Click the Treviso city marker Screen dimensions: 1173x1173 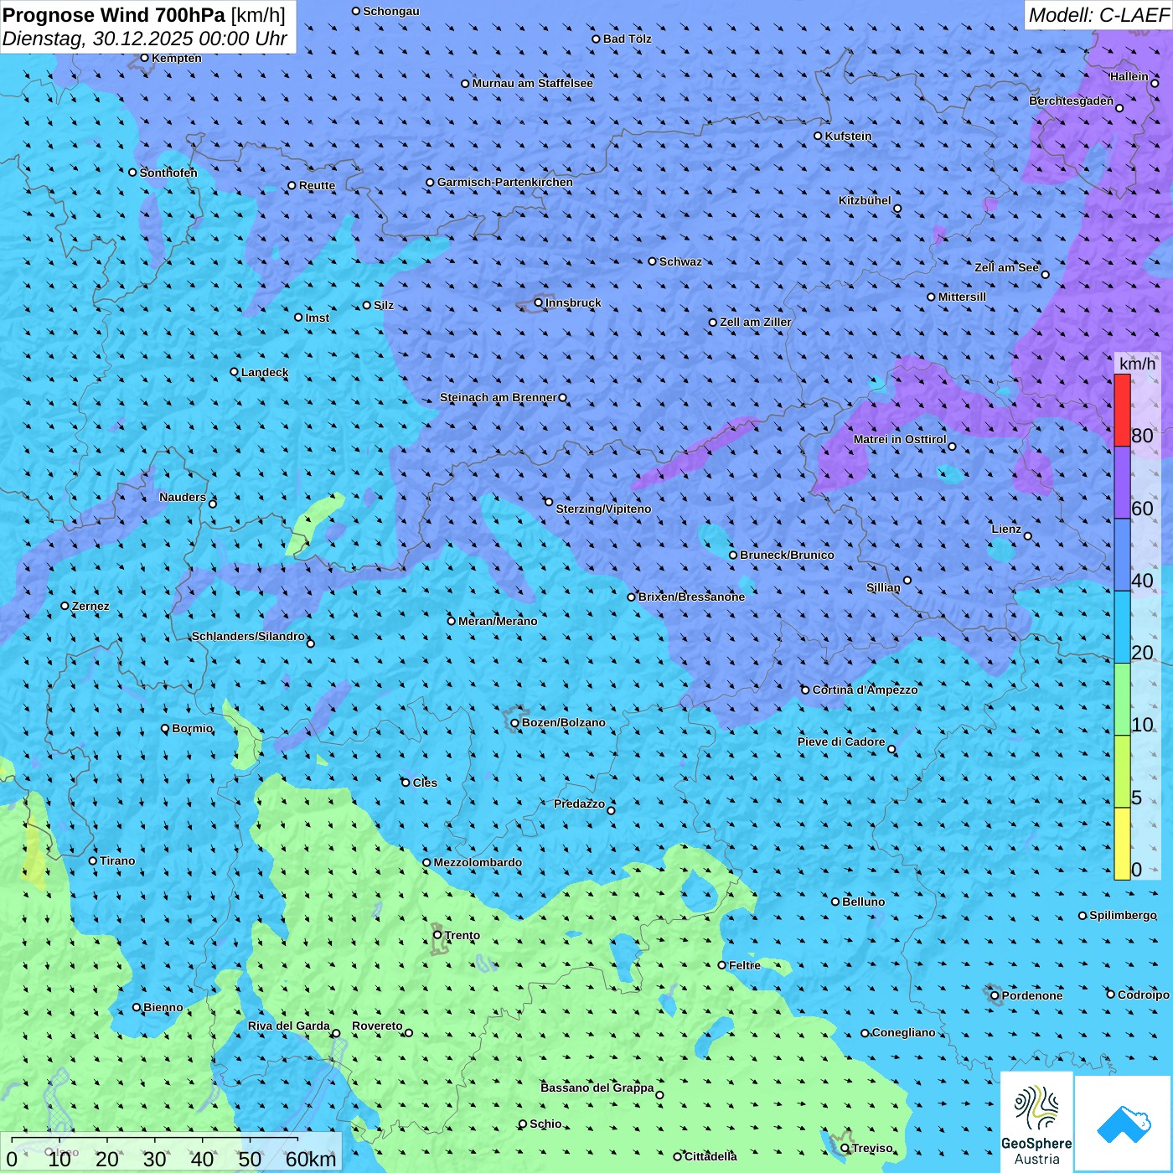845,1148
